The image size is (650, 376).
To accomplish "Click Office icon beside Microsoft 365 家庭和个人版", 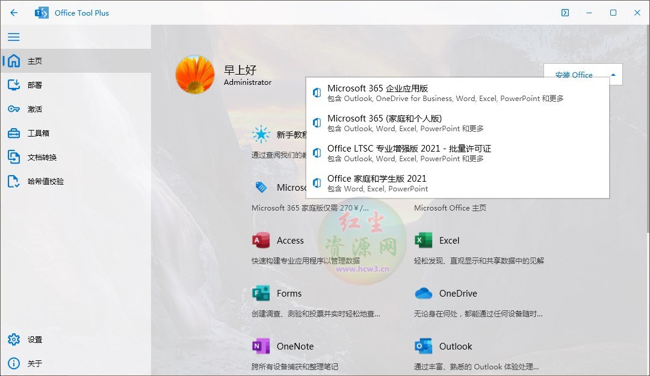I will coord(317,123).
